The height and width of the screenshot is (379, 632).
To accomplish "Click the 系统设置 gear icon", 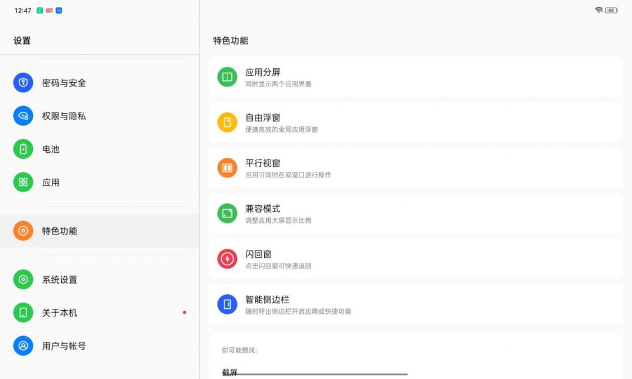I will (23, 279).
